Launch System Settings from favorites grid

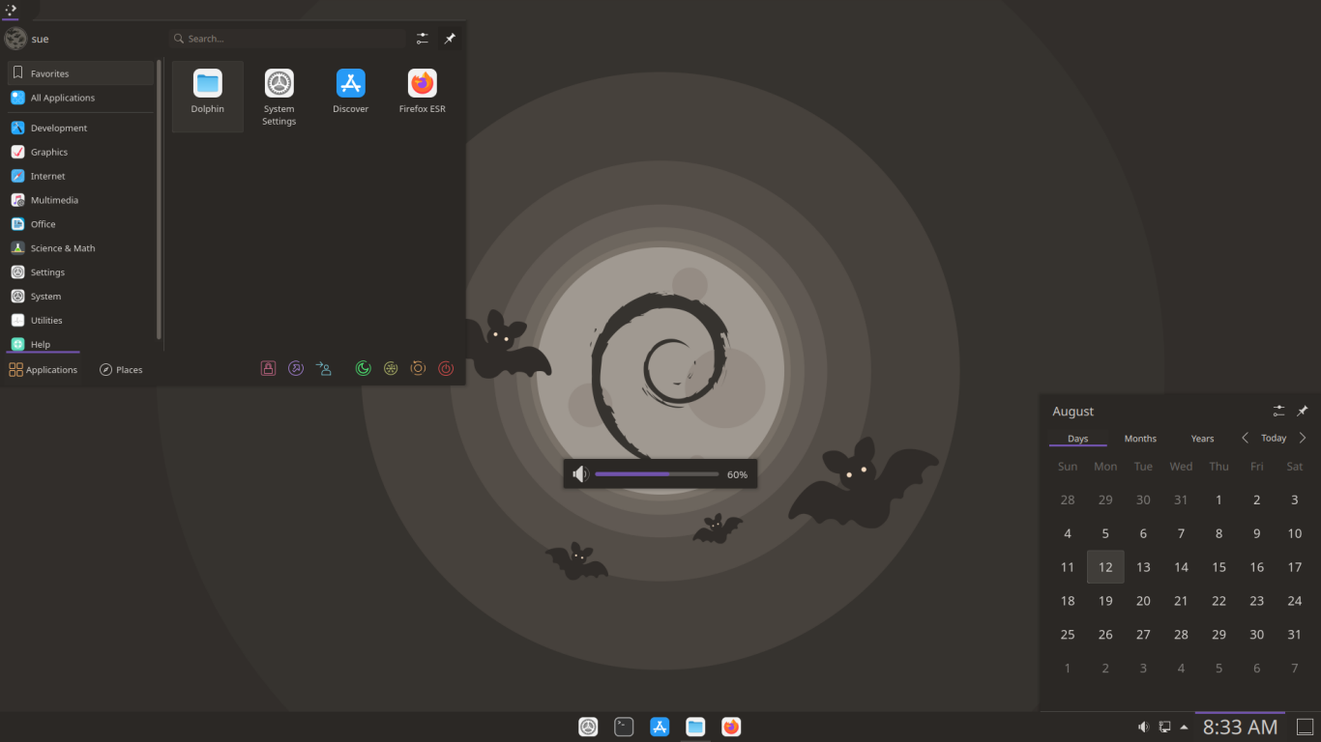point(279,96)
